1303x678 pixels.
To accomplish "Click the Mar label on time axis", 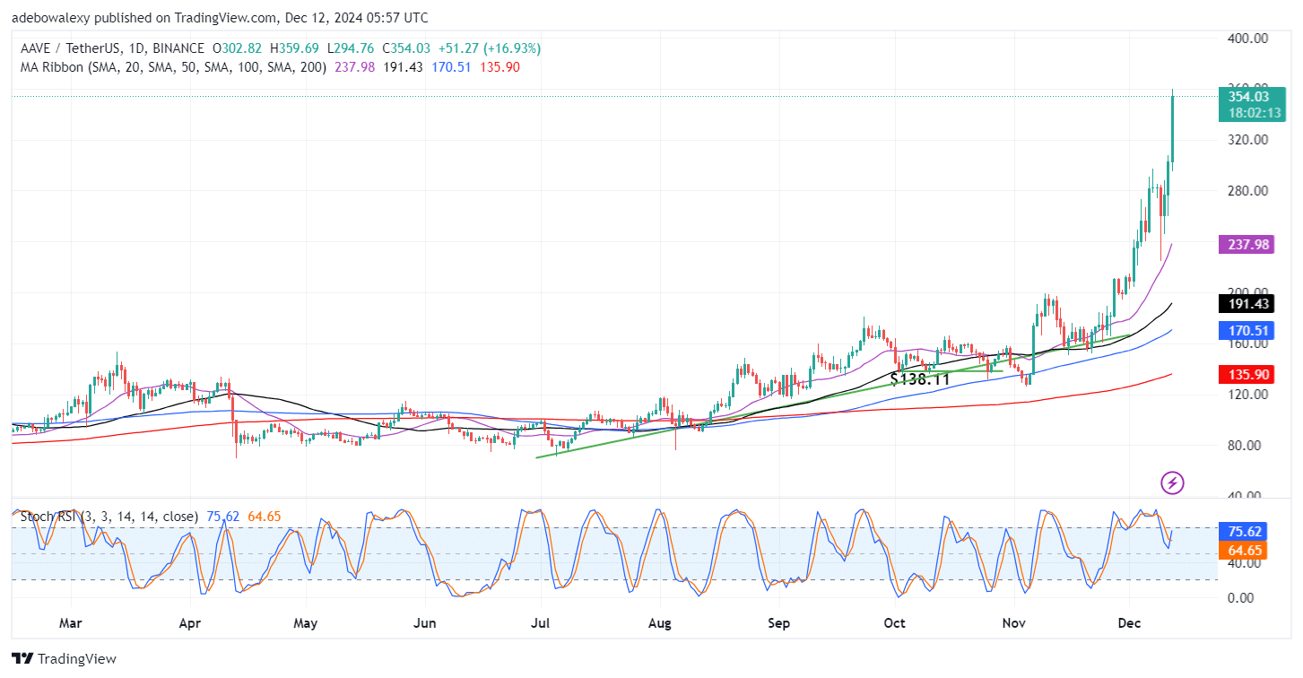I will pos(70,623).
